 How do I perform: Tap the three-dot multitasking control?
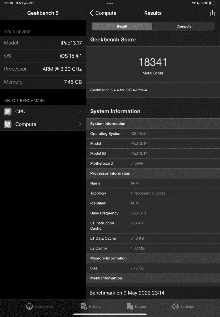(x=110, y=3)
